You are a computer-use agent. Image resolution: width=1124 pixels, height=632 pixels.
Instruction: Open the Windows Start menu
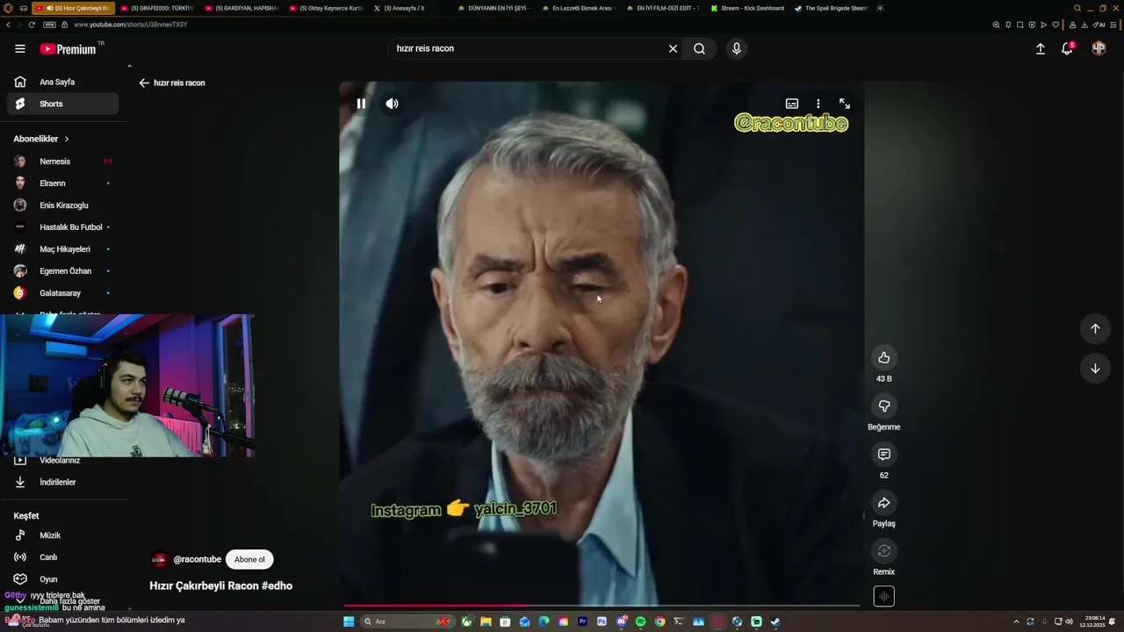(x=349, y=621)
